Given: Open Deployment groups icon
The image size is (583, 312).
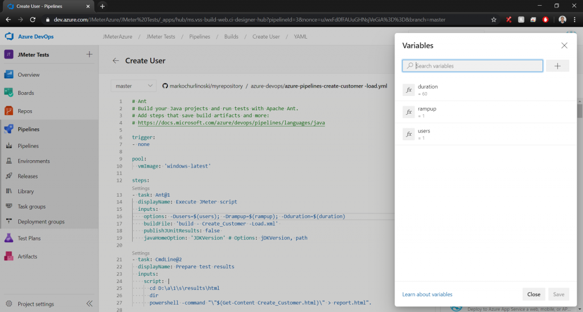Looking at the screenshot, I should point(9,222).
